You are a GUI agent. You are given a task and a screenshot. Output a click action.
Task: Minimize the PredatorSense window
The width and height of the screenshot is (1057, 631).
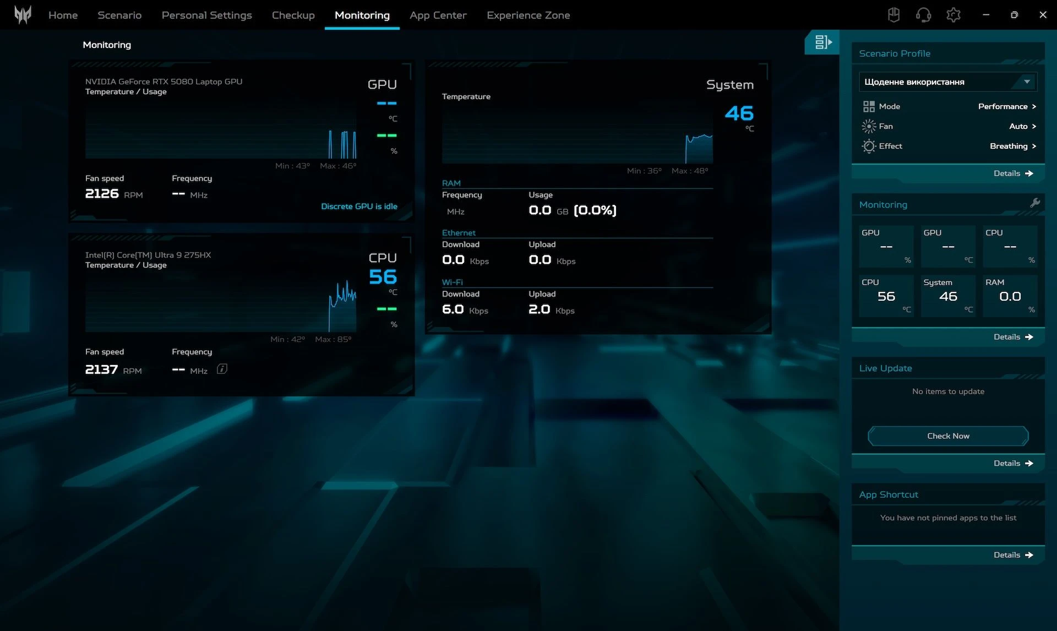point(986,15)
